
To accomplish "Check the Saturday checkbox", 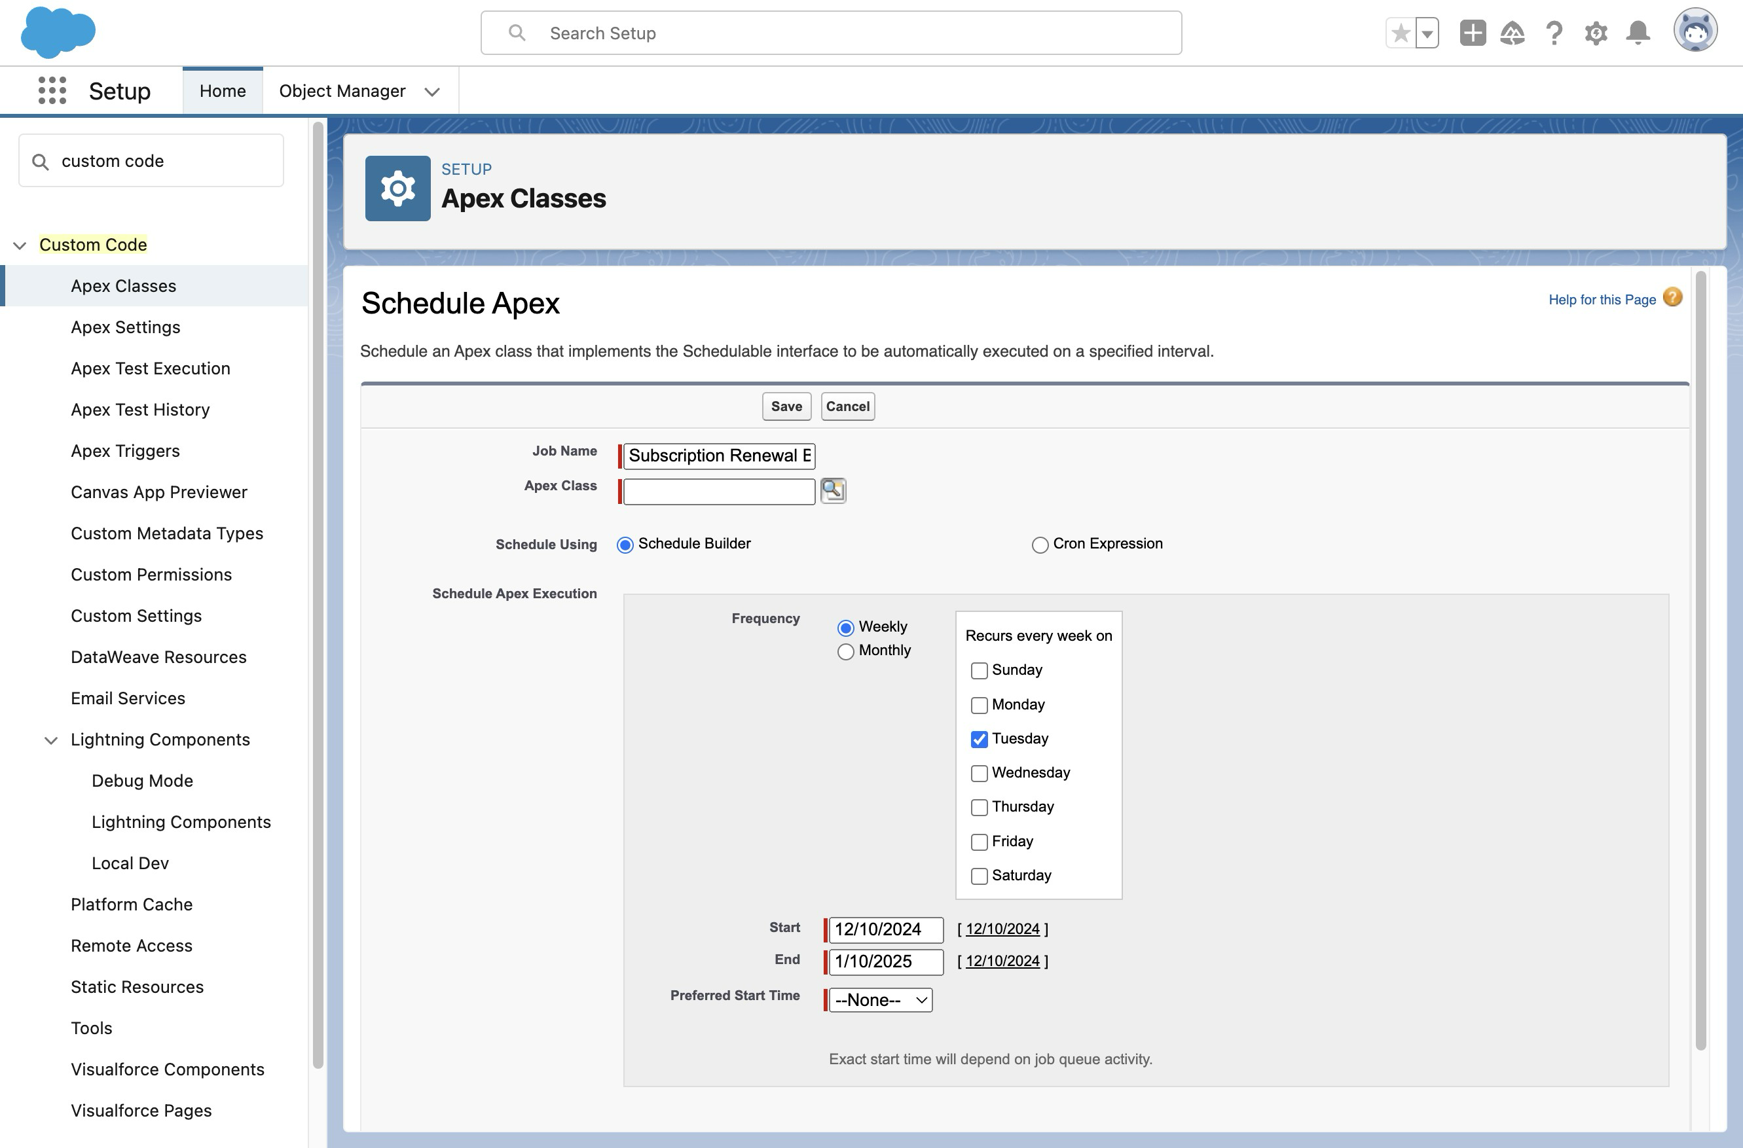I will tap(979, 876).
